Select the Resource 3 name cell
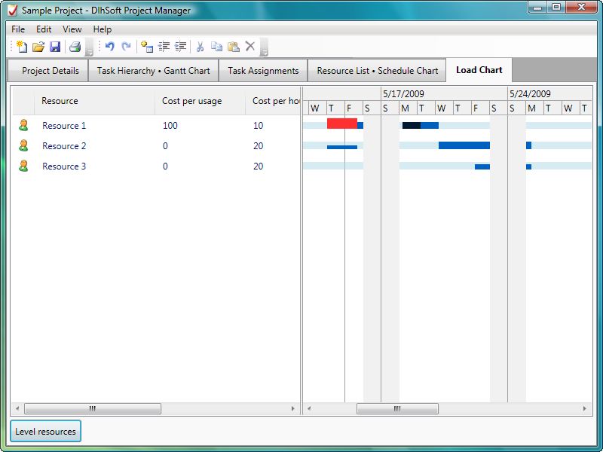This screenshot has height=452, width=603. click(64, 166)
